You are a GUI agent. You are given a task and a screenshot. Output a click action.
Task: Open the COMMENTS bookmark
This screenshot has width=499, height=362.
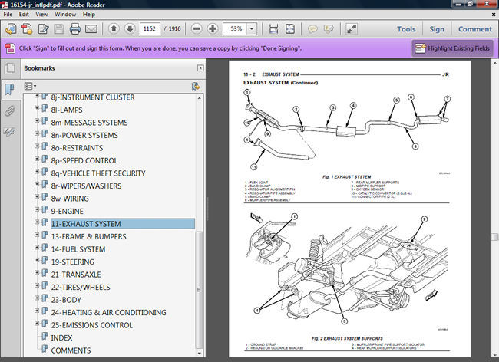click(x=71, y=350)
